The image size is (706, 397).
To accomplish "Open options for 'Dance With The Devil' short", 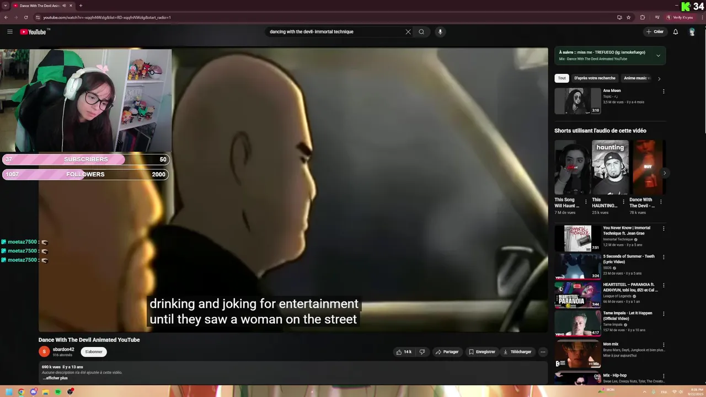I will coord(661,202).
